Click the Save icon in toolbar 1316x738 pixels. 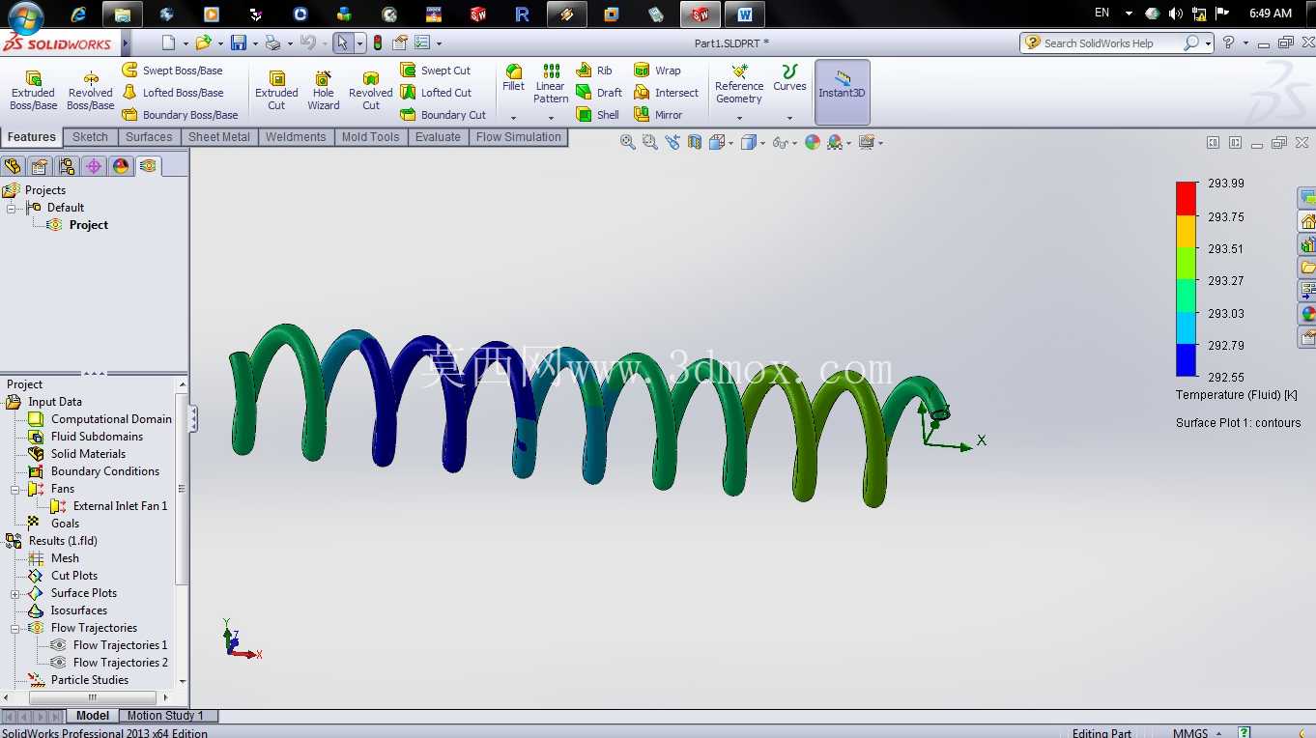point(238,43)
